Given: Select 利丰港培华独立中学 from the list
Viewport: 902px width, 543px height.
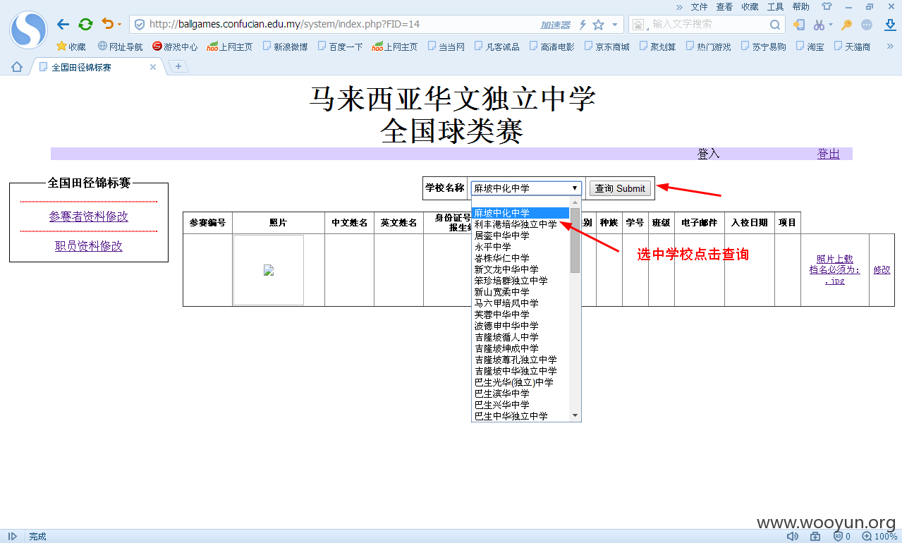Looking at the screenshot, I should coord(516,224).
